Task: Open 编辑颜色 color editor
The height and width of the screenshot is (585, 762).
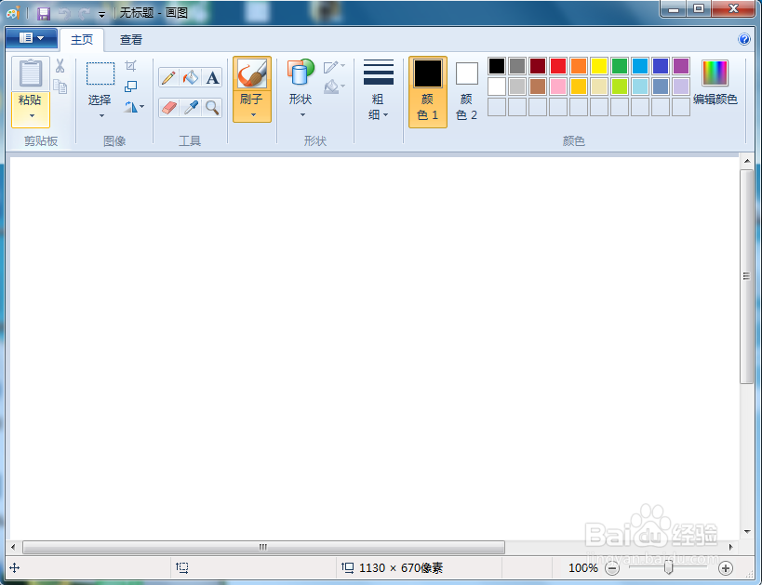Action: click(715, 82)
